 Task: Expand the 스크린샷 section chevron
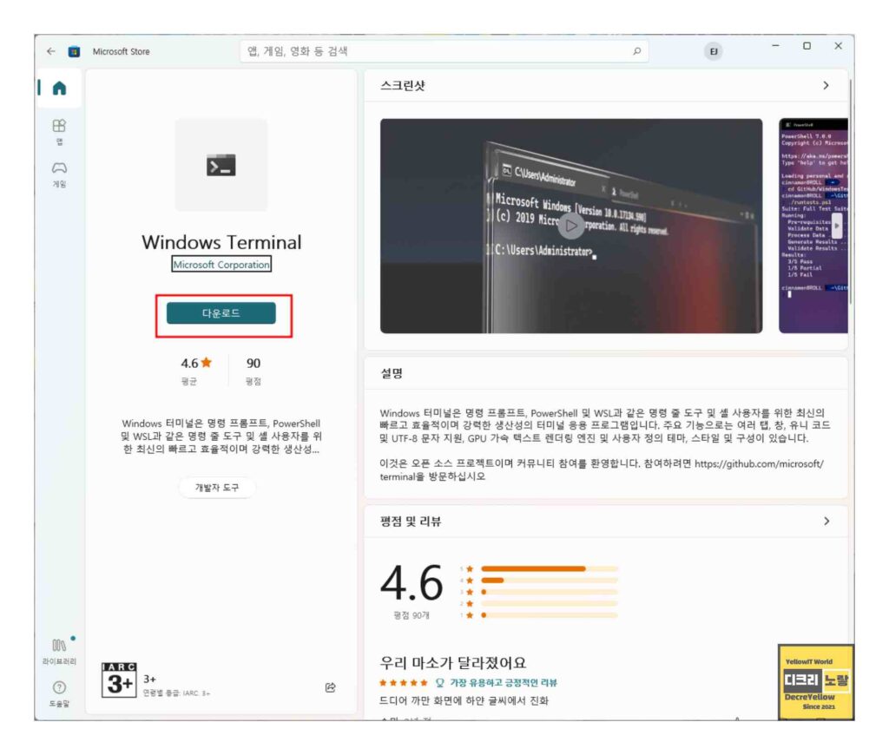pos(826,86)
